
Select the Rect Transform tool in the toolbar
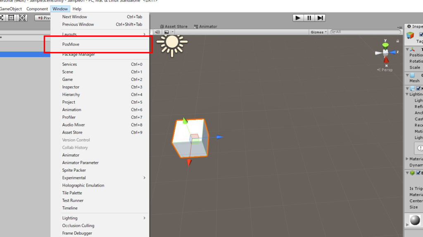[11, 18]
